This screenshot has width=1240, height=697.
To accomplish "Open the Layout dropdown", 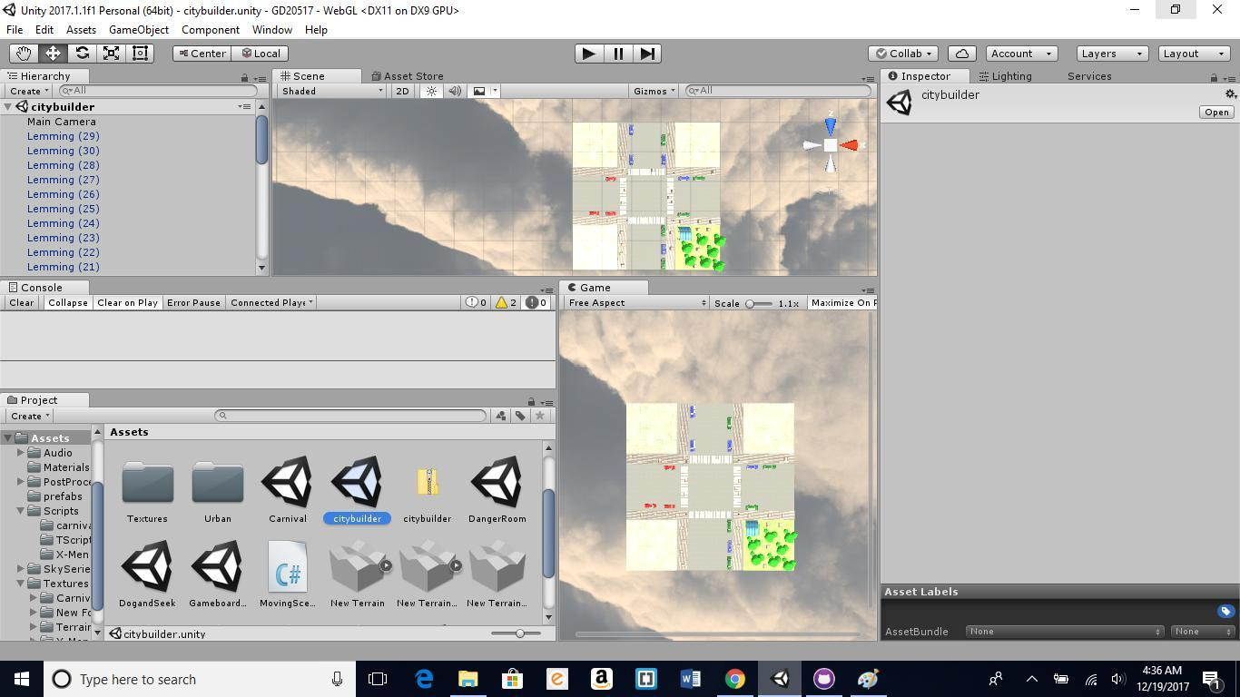I will (x=1195, y=54).
